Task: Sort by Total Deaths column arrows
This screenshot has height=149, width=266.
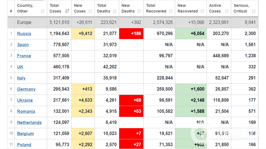Action: 115,11
